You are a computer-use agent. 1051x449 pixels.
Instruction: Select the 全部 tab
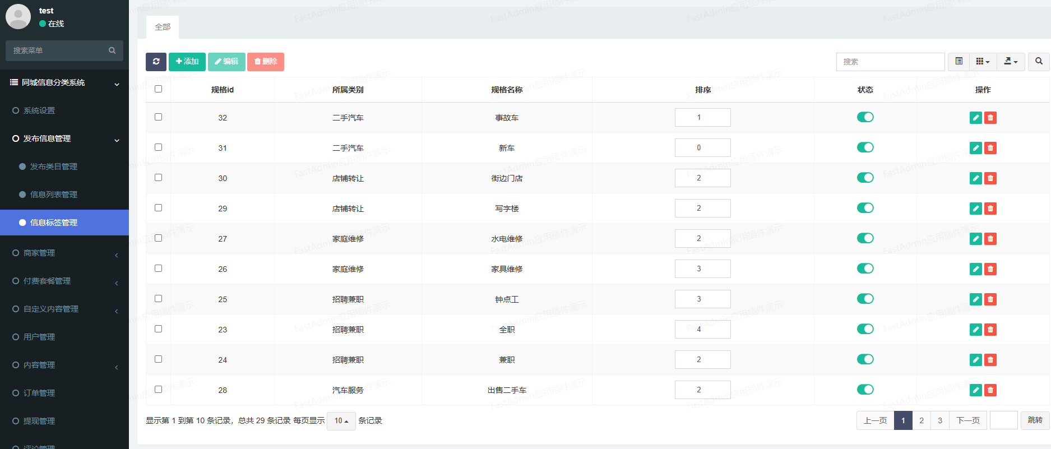163,27
